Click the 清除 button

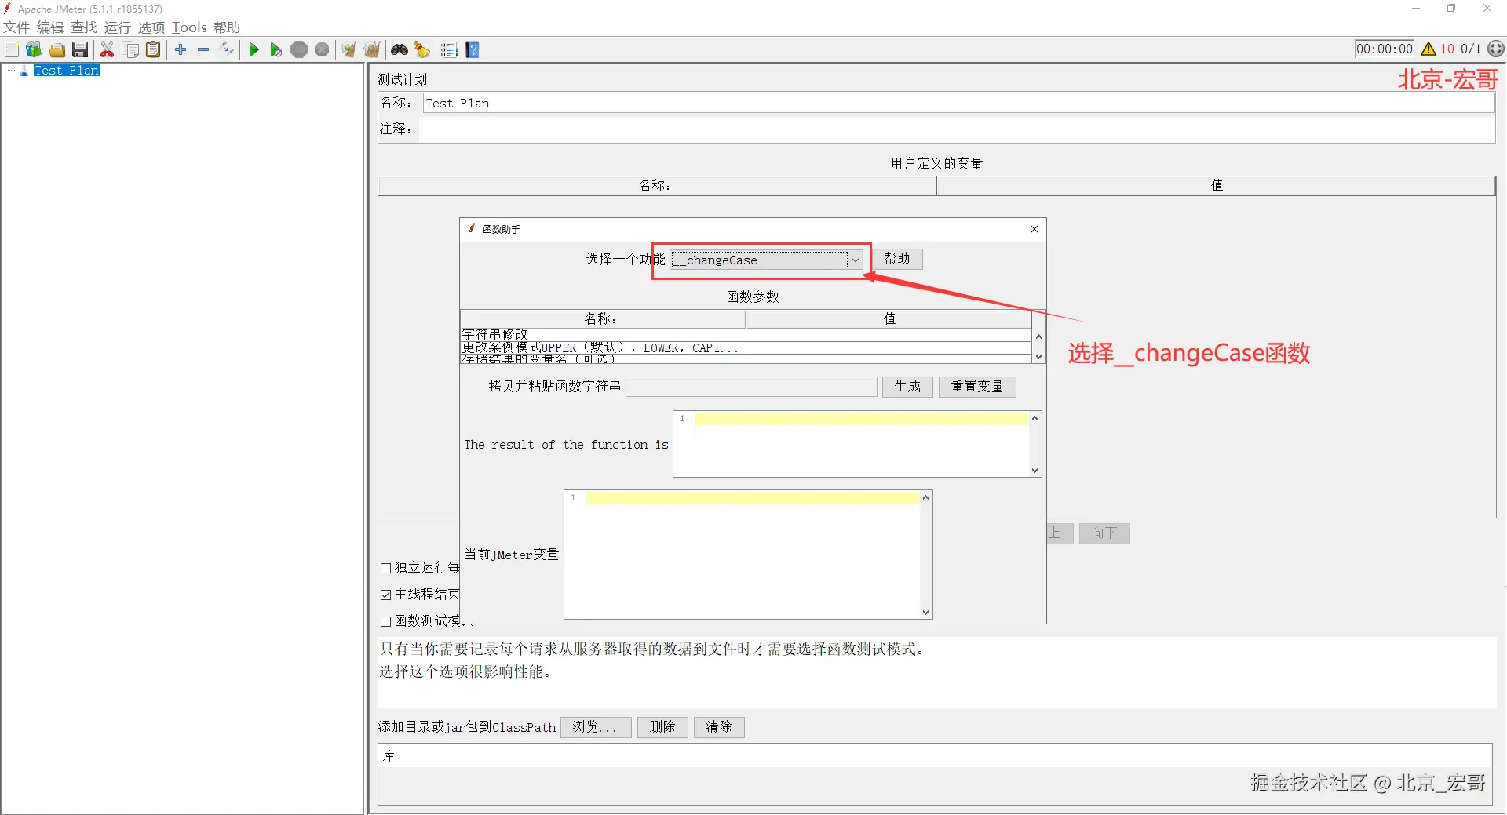click(719, 727)
